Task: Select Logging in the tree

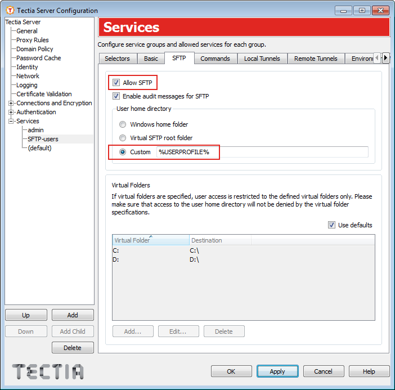Action: tap(26, 85)
